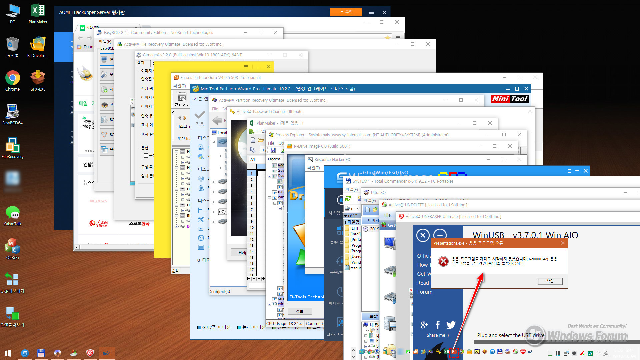Screen dimensions: 640x360
Task: Click the AOMEI Backupper menu list icon
Action: [x=371, y=12]
